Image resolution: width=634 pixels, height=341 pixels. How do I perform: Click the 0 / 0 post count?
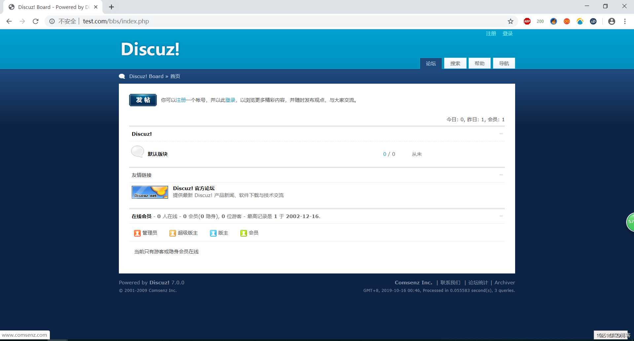click(x=389, y=154)
